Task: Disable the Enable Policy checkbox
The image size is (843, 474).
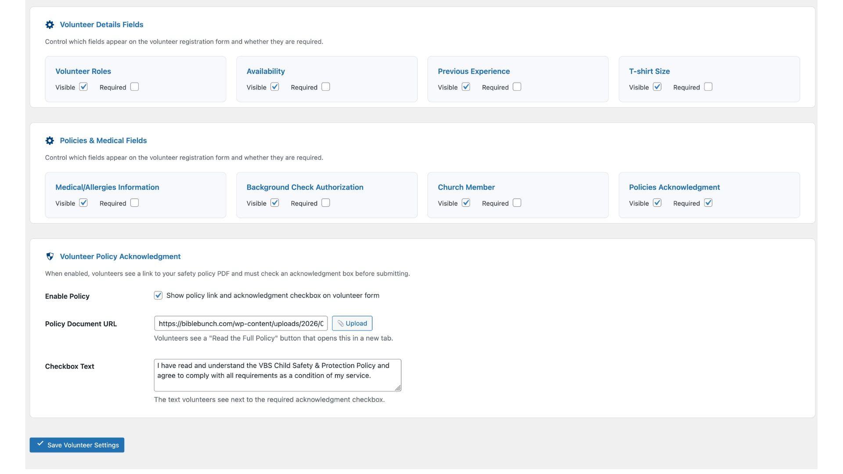Action: (x=158, y=295)
